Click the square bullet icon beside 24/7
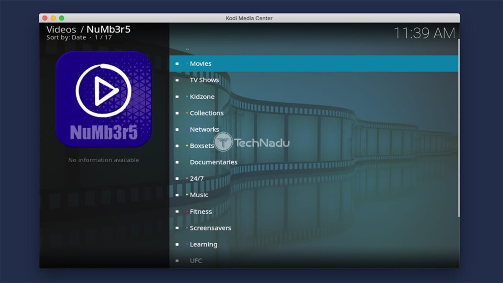 point(177,178)
